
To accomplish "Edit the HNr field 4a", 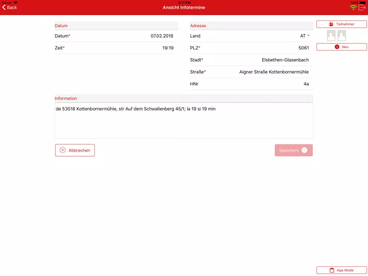I will tap(252, 84).
